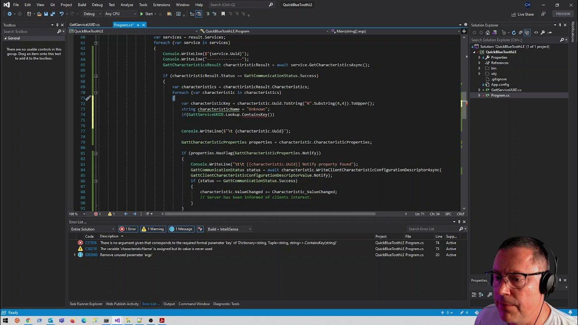Screen dimensions: 578x325
Task: Pin the Program.cs tab
Action: click(138, 25)
